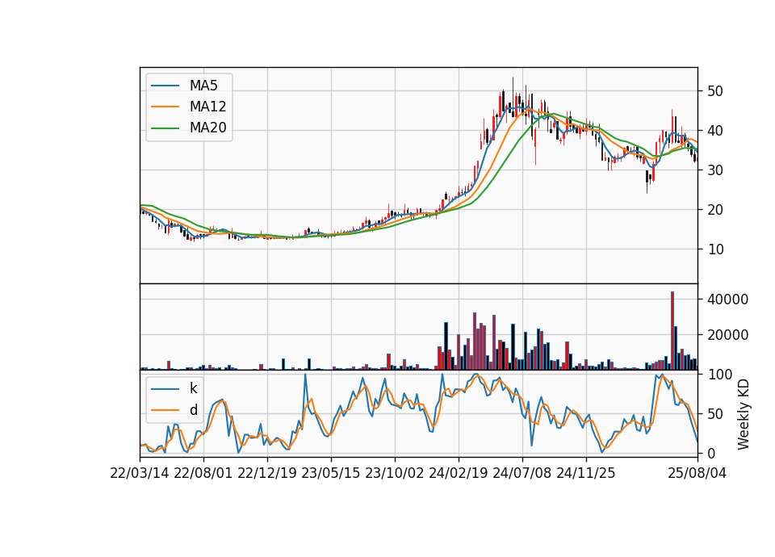Click the 22/03/14 date axis label

click(140, 474)
